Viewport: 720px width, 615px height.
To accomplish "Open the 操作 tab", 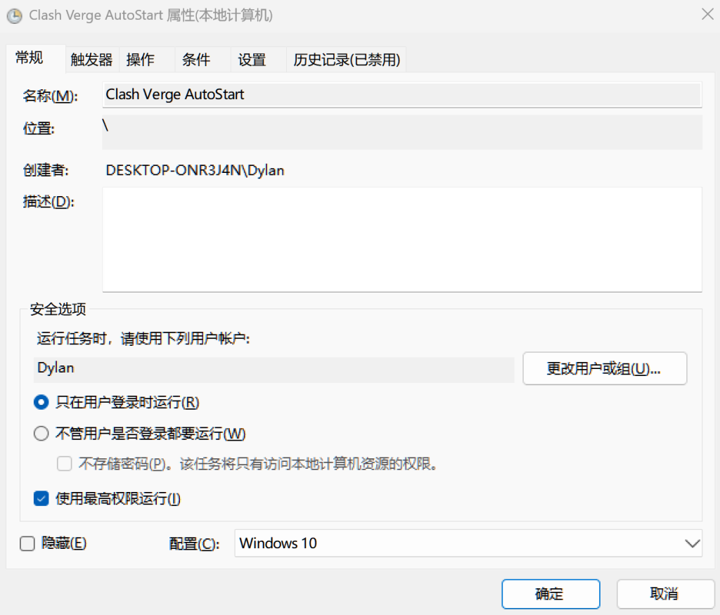I will pyautogui.click(x=140, y=59).
